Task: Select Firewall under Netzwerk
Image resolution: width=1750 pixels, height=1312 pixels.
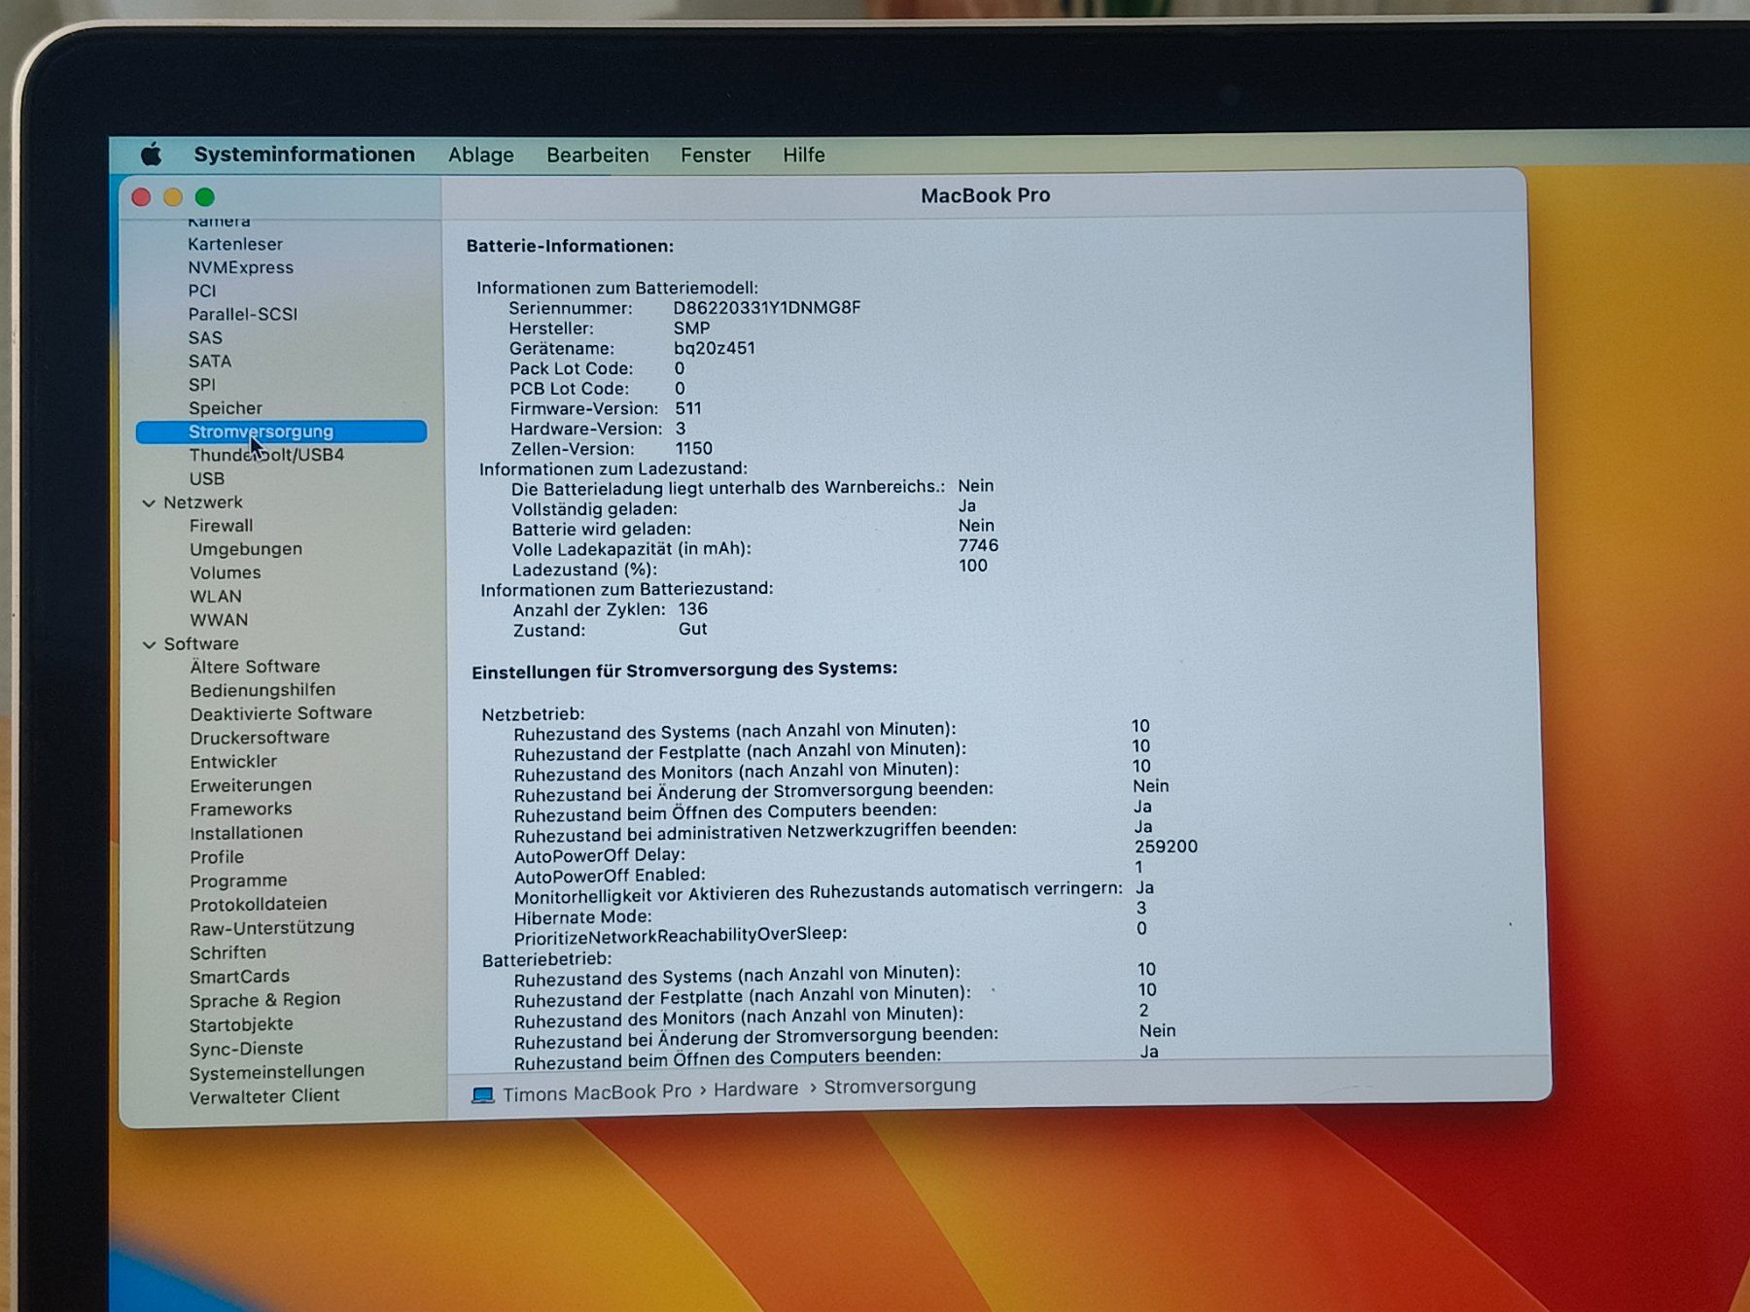Action: [221, 526]
